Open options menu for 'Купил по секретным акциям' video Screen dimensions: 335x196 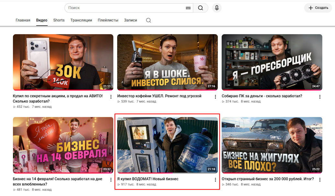point(111,97)
